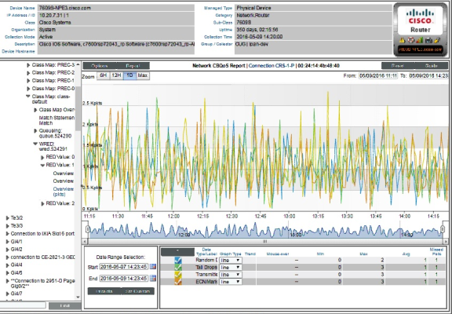The image size is (452, 314).
Task: Select Class Map Overview tree item
Action: click(x=56, y=110)
